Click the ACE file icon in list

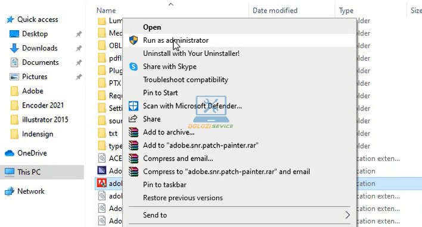(x=102, y=158)
